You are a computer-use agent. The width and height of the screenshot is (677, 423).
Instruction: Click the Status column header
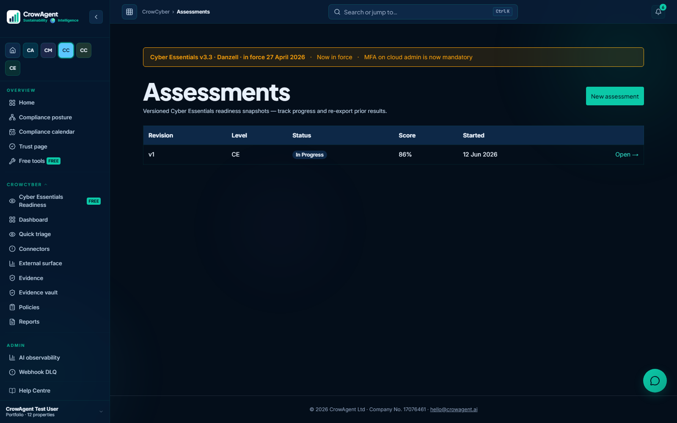[302, 135]
